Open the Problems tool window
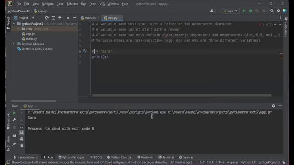Screen dimensions: 294x165 pos(145,157)
